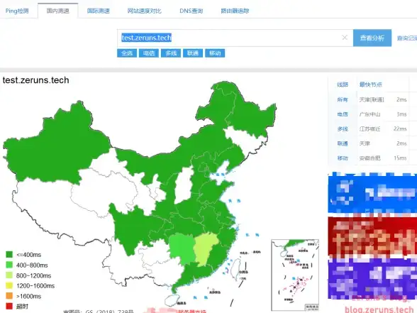
Task: Click the 多线 row label in table
Action: 343,129
